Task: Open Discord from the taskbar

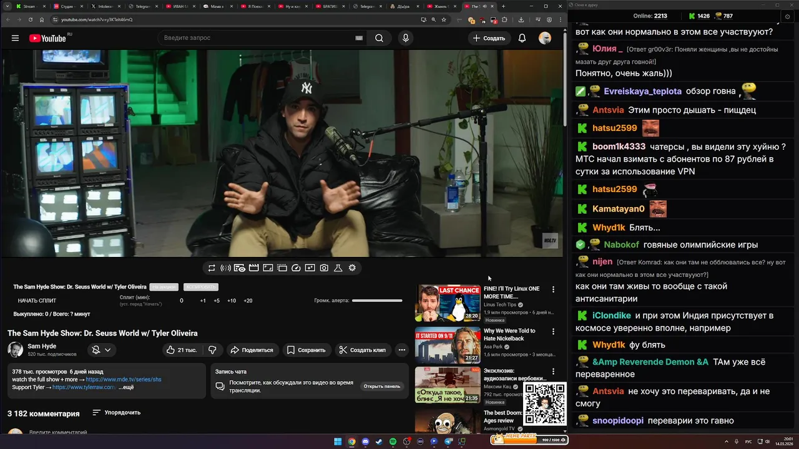Action: (365, 442)
